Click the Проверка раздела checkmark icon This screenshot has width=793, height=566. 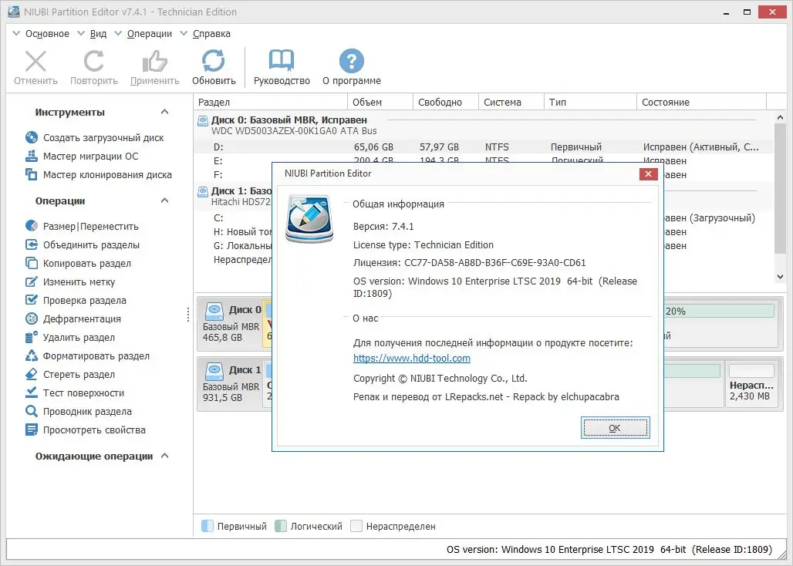(32, 300)
